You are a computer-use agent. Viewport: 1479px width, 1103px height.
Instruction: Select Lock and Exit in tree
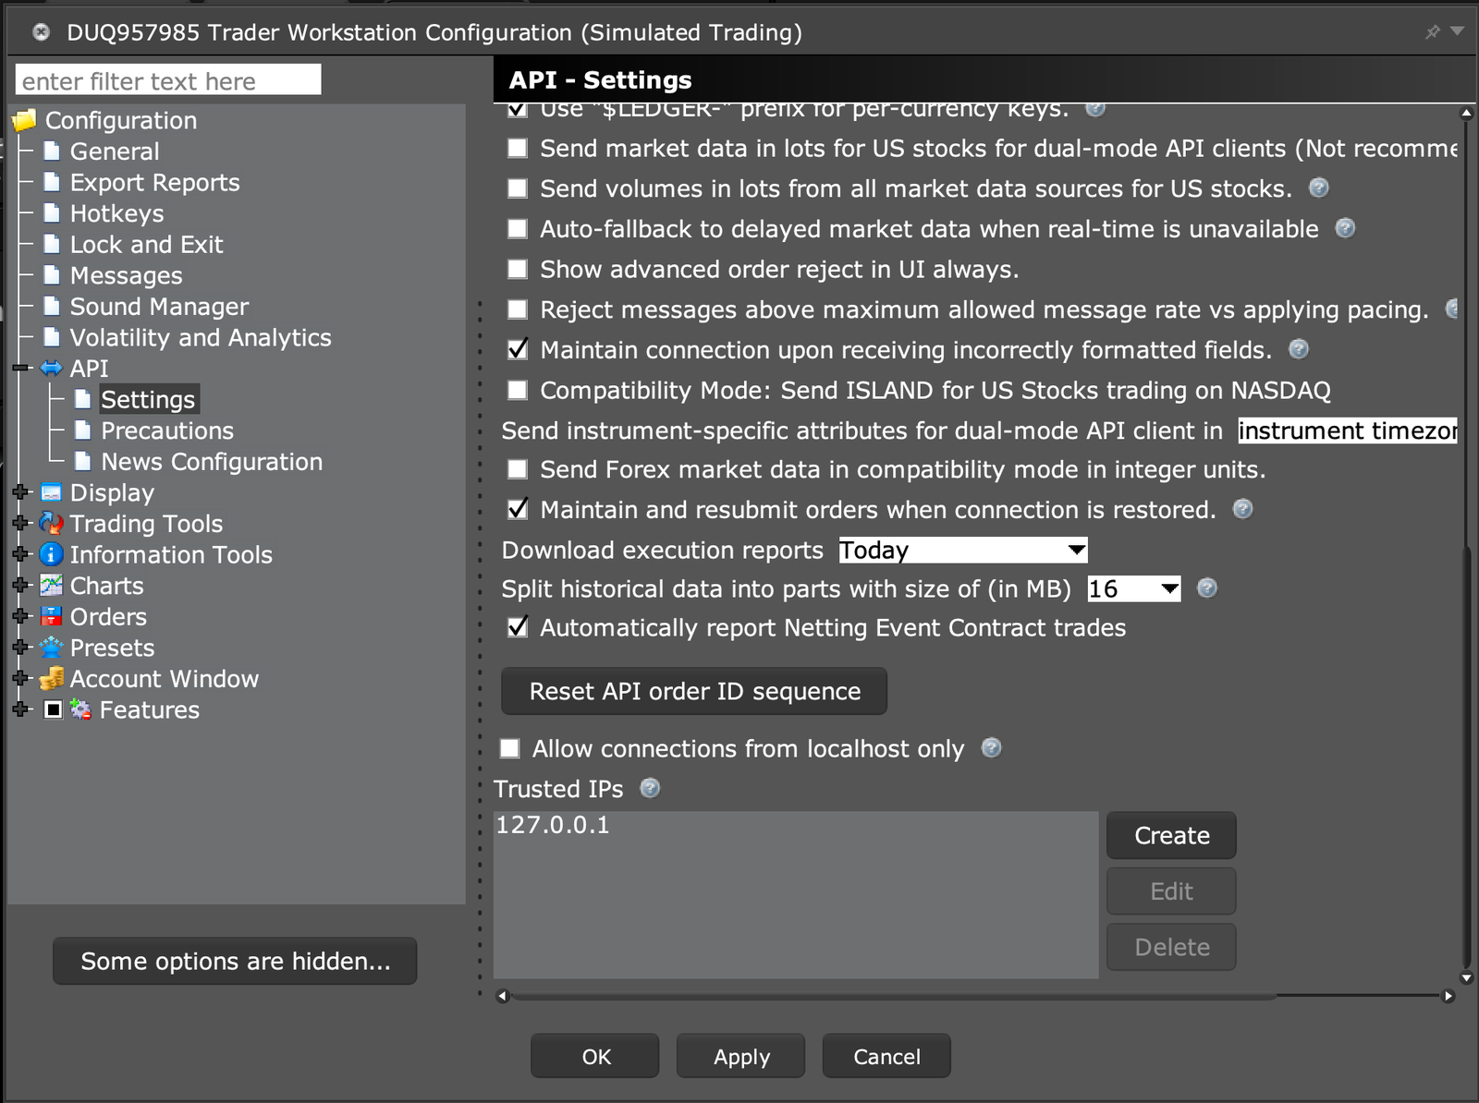click(146, 244)
